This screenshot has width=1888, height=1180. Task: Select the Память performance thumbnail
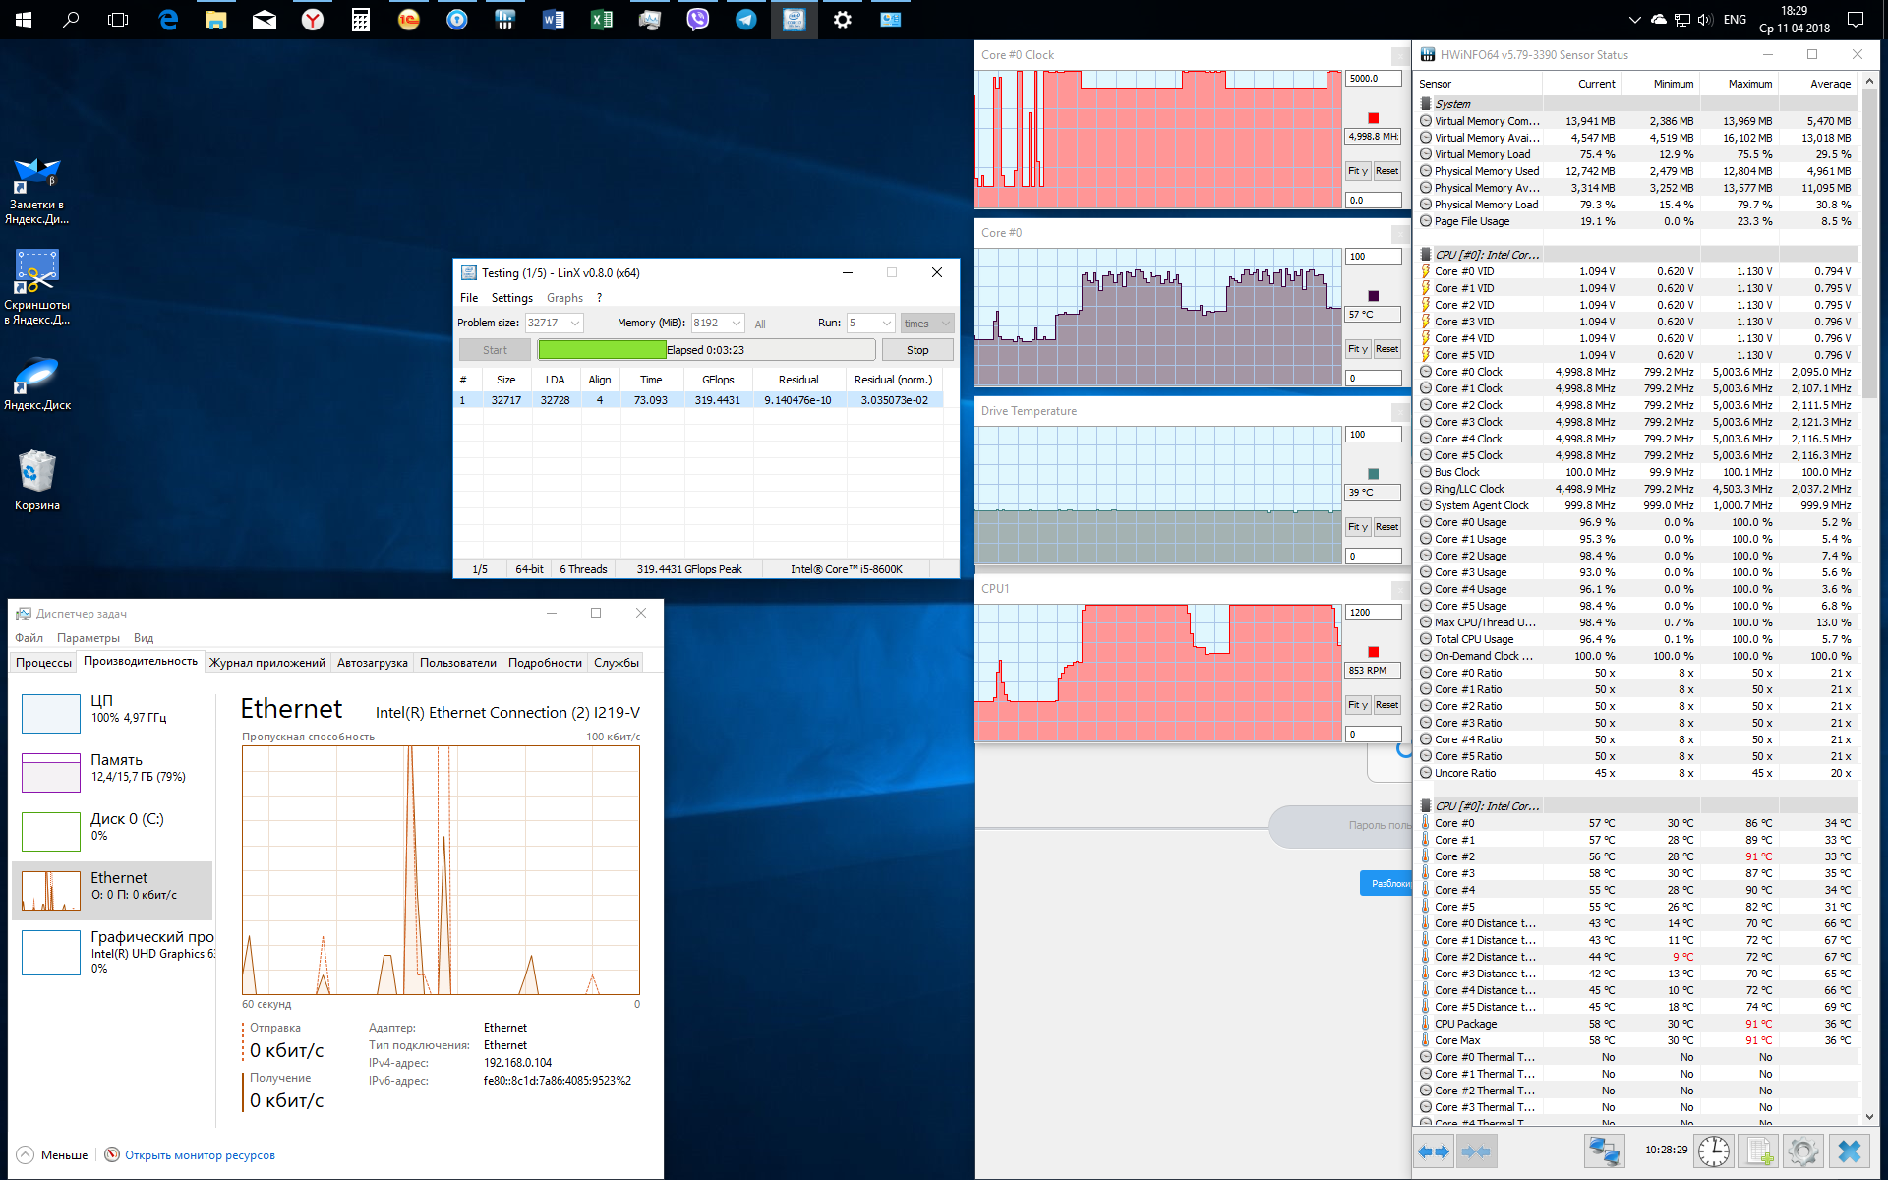(51, 773)
